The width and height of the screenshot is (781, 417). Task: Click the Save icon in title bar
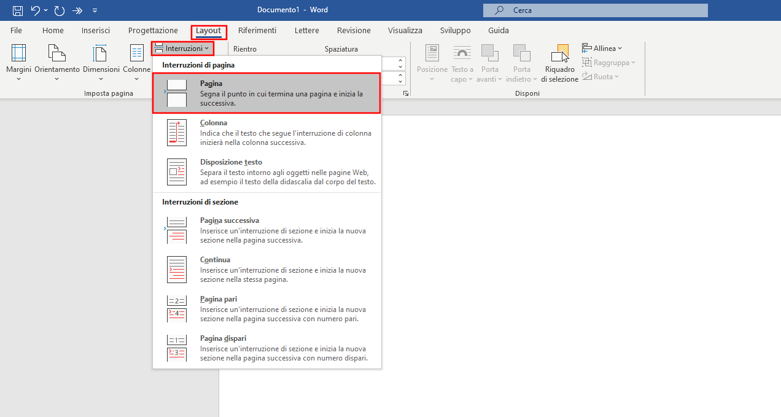[x=18, y=10]
